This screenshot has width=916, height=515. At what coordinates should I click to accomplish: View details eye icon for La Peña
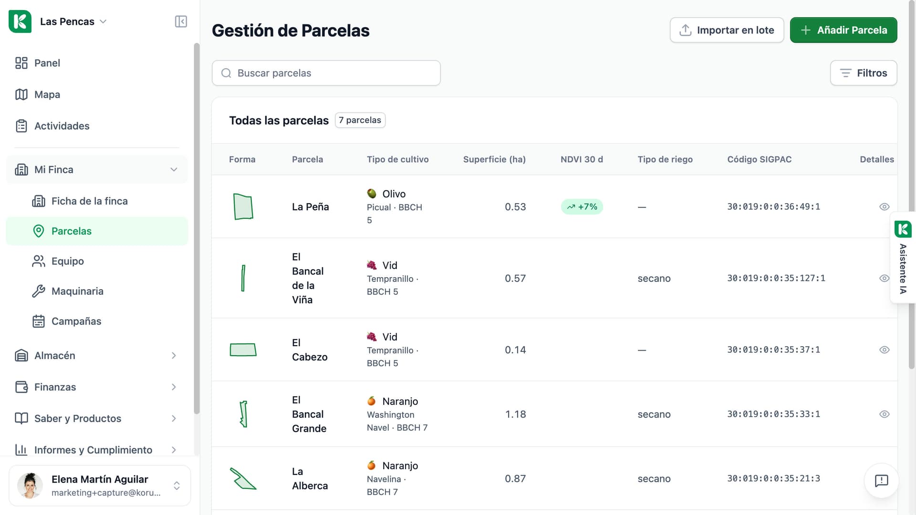pyautogui.click(x=884, y=206)
